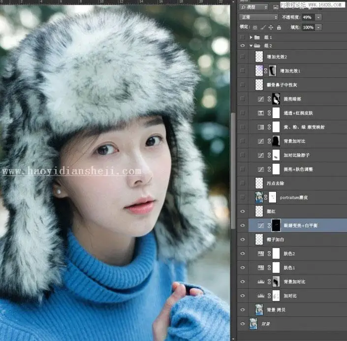Click layer thumbnail of 增加光效2
Image resolution: width=347 pixels, height=341 pixels.
[259, 57]
